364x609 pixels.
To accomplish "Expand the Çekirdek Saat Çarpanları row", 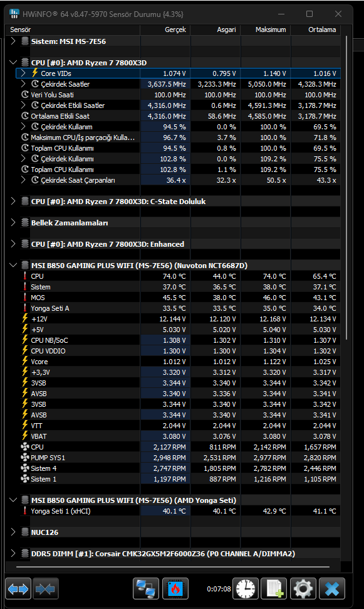I will click(x=23, y=180).
